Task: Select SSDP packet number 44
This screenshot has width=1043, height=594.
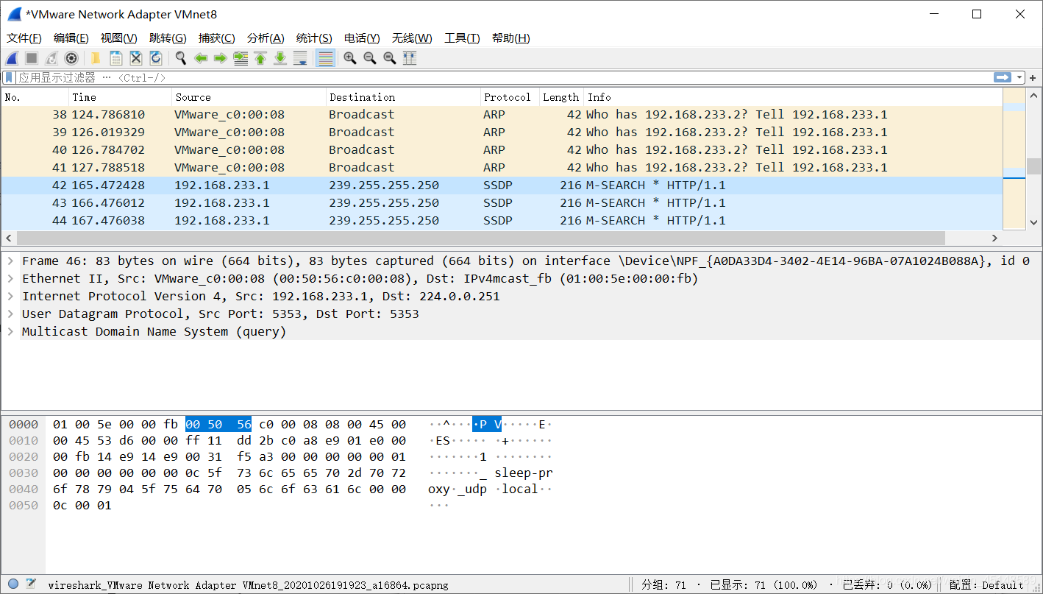Action: tap(502, 220)
